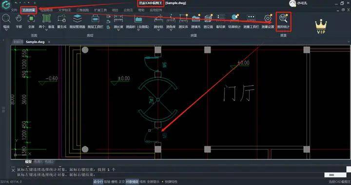351x185 pixels.
Task: Toggle Object Snap (对象捕捉) in status bar
Action: [132, 182]
